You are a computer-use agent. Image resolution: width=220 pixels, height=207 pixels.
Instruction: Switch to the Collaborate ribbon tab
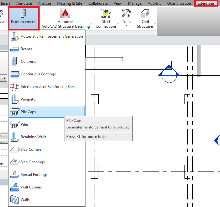[x=98, y=3]
